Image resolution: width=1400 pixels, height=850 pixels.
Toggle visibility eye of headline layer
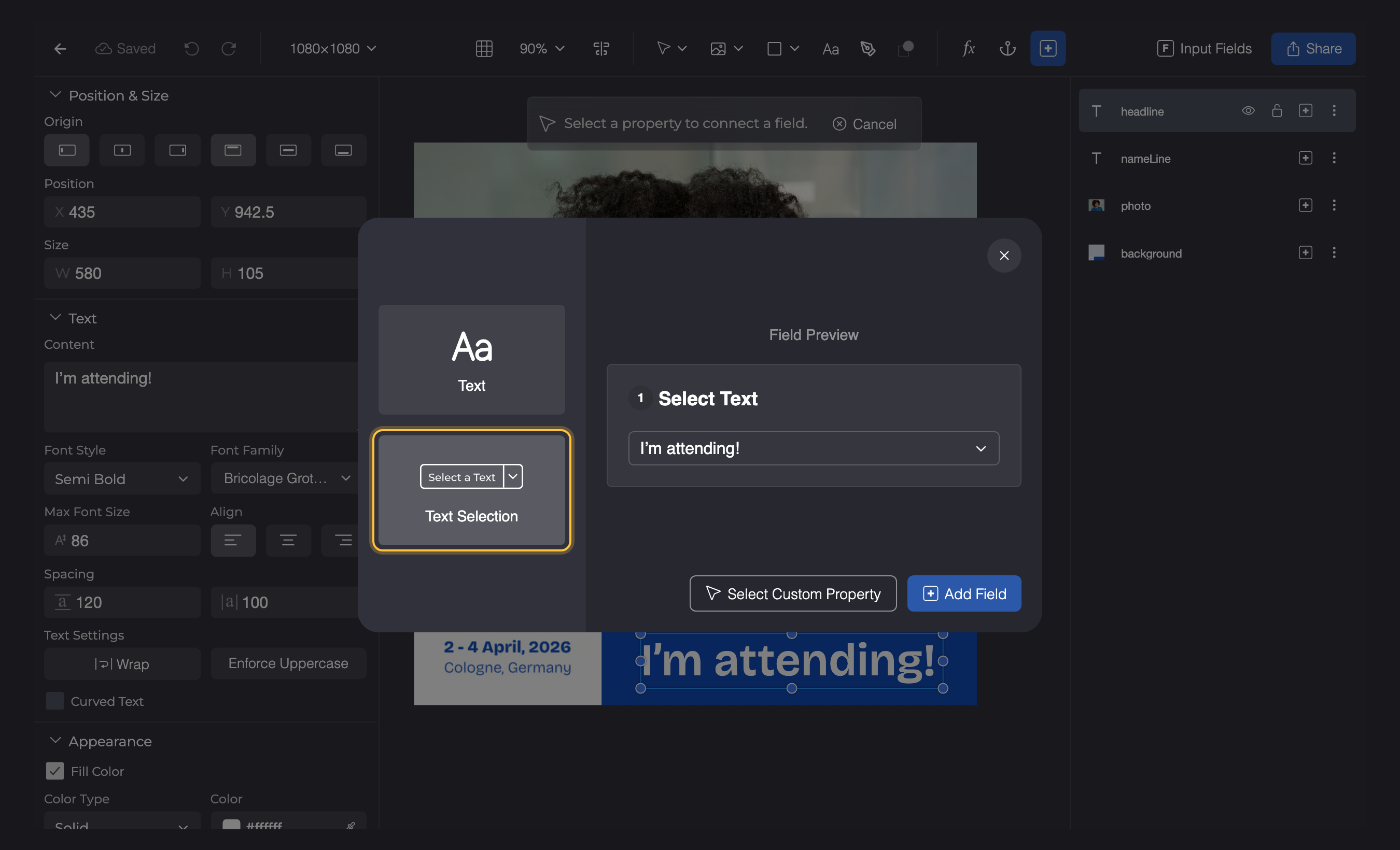tap(1248, 111)
